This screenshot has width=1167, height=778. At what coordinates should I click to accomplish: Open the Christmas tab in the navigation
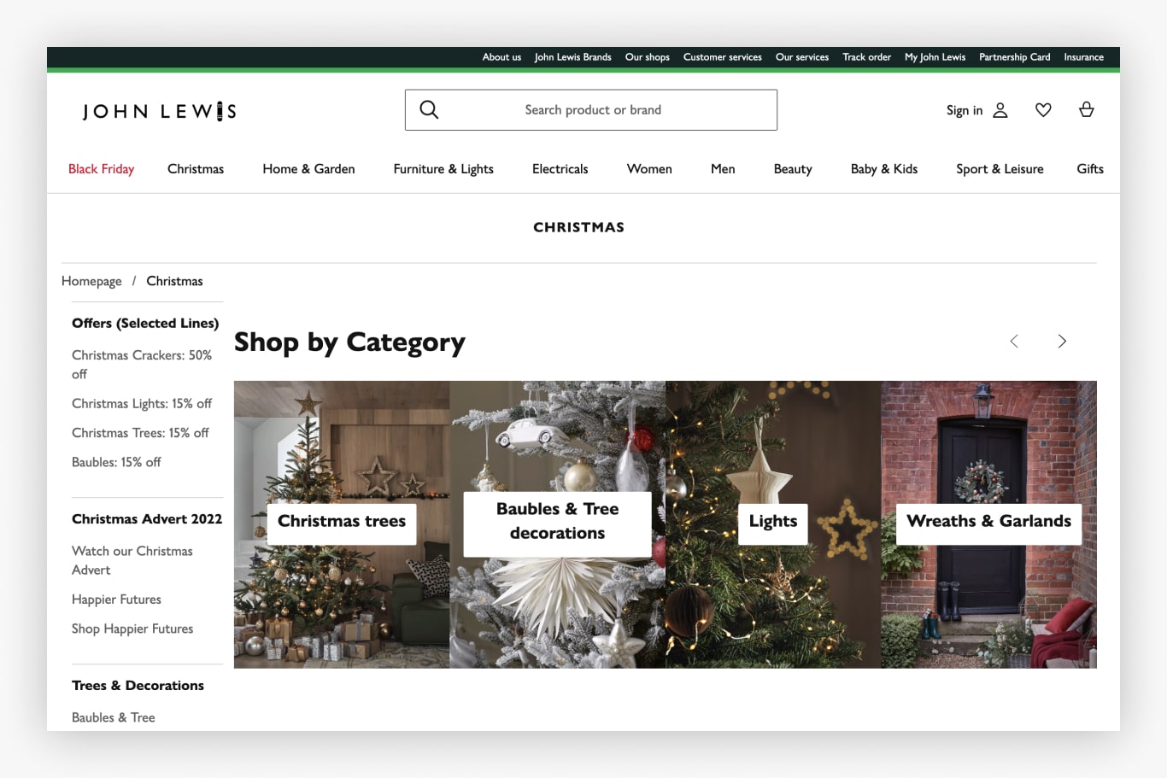pyautogui.click(x=196, y=168)
